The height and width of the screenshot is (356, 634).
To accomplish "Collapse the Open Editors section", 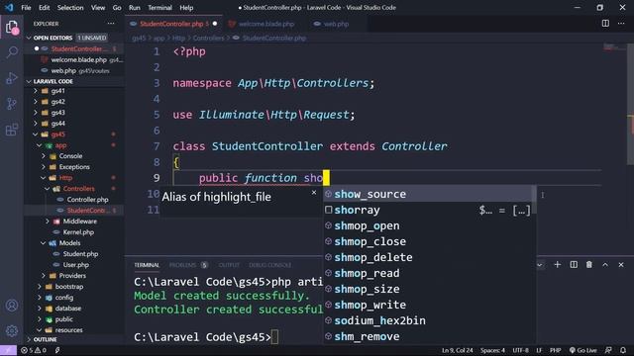I will (x=29, y=38).
